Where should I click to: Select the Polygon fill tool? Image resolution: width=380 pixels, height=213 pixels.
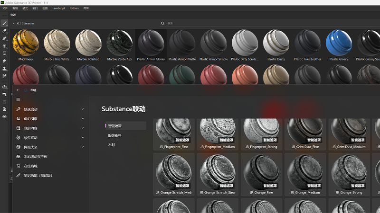[x=4, y=46]
